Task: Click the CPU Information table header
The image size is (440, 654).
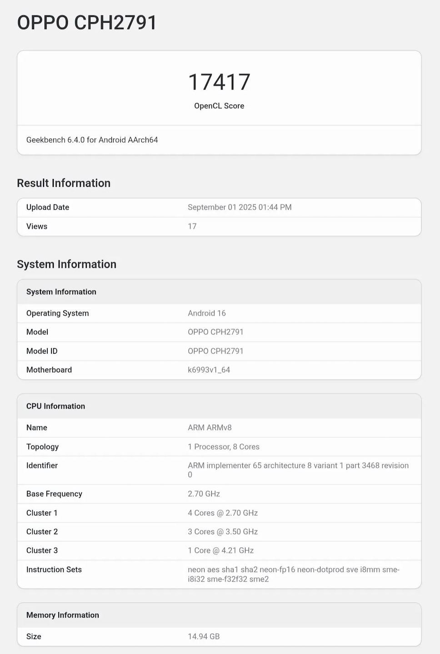Action: [55, 406]
